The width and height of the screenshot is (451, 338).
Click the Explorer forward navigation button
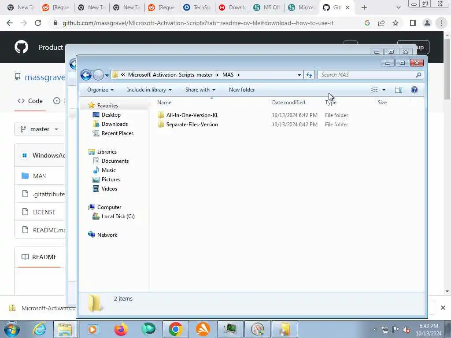coord(98,75)
